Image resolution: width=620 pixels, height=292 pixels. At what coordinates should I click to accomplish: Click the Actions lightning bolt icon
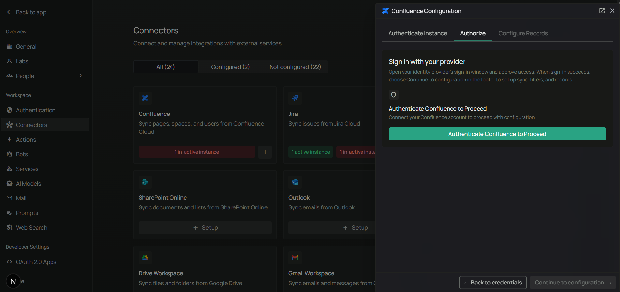[9, 139]
